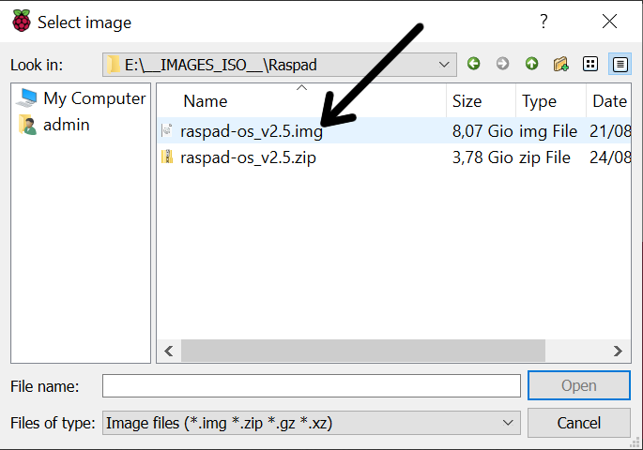Click the 24/08 date cell
Viewport: 643px width, 450px height.
(x=610, y=157)
